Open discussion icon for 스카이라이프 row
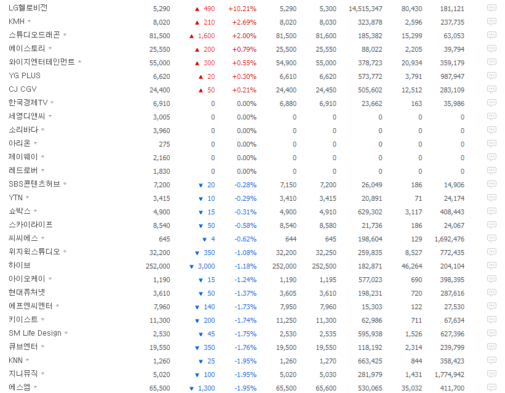 491,225
